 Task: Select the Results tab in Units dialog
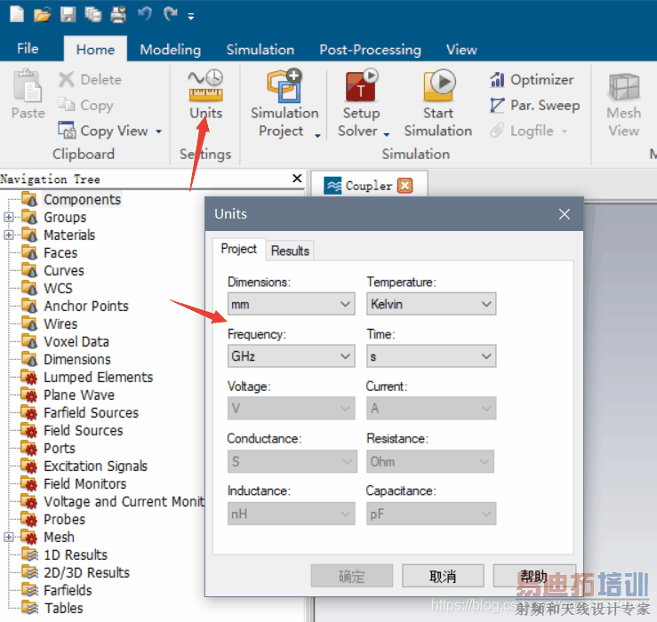290,251
